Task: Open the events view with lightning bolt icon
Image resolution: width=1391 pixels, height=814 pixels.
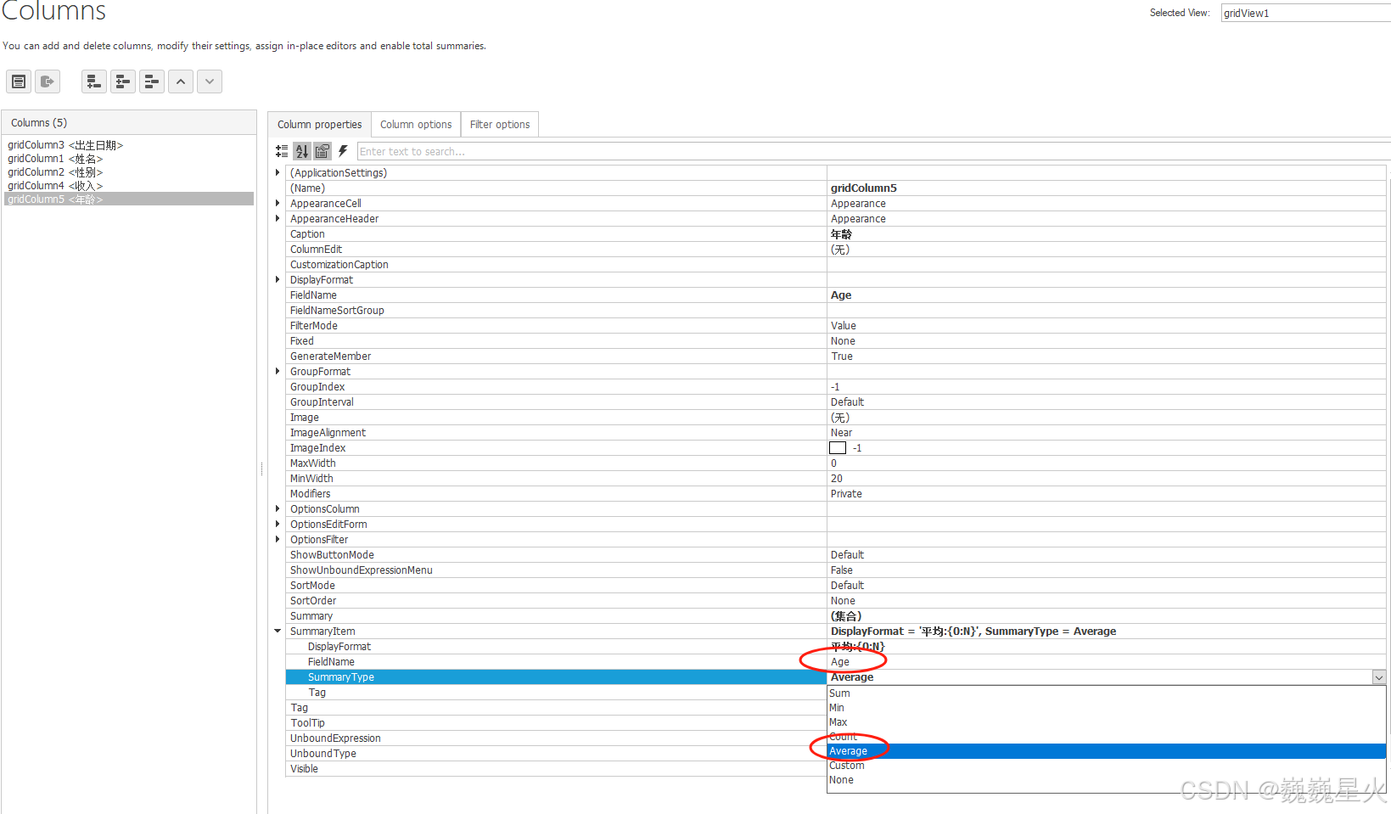Action: click(343, 151)
